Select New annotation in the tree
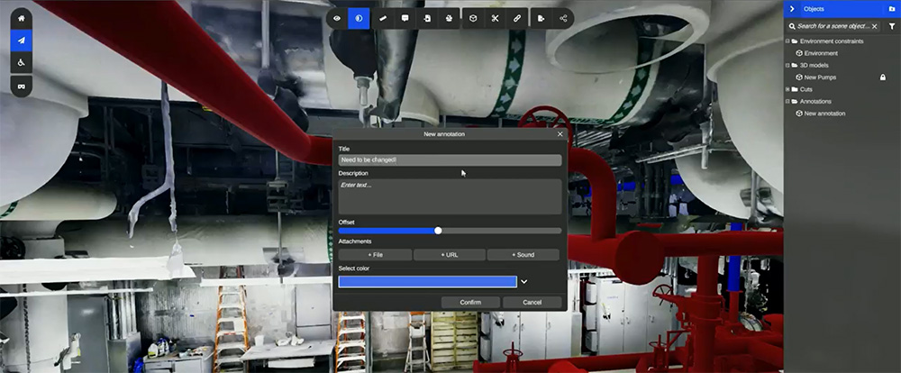The image size is (901, 373). (x=824, y=114)
